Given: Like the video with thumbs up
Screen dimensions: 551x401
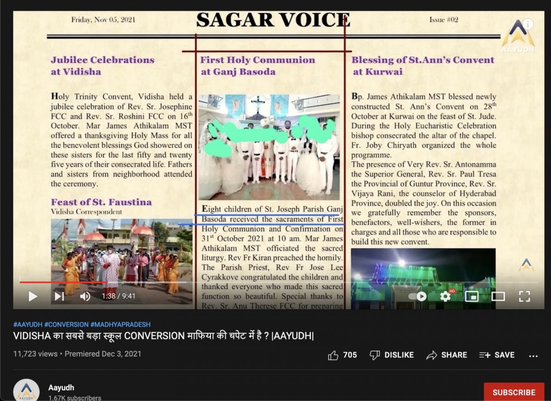Looking at the screenshot, I should tap(342, 355).
